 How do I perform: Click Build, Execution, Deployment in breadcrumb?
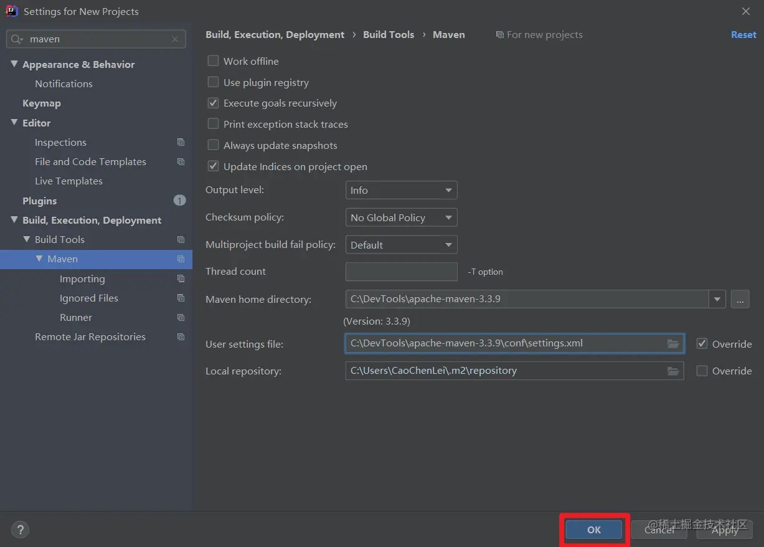coord(275,35)
